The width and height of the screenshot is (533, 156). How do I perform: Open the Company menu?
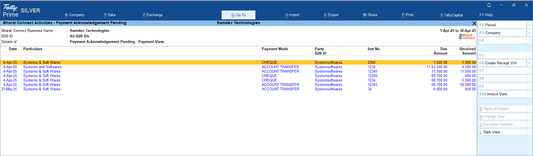[x=75, y=15]
